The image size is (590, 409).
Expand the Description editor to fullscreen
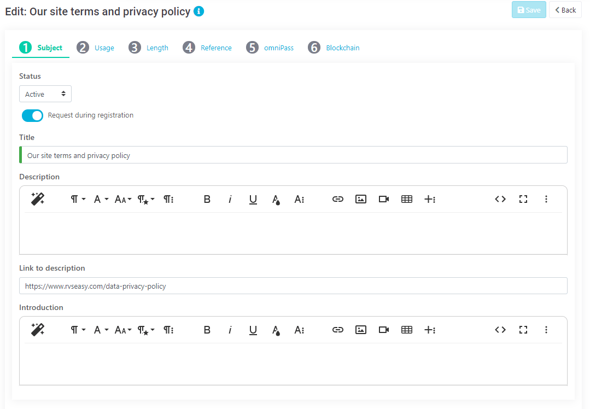pos(523,199)
